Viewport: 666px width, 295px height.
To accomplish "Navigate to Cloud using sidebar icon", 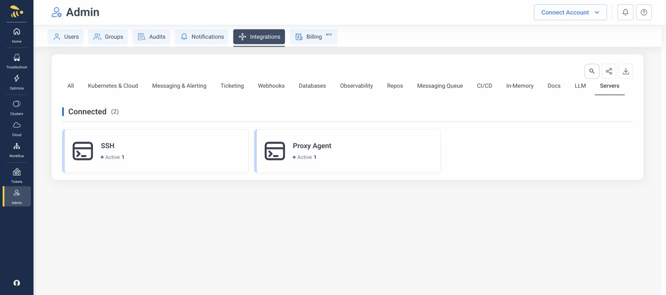I will tap(17, 128).
